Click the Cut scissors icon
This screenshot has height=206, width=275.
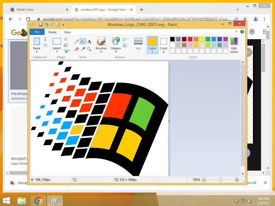(x=45, y=39)
